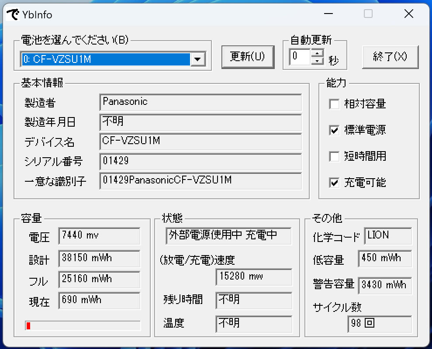The image size is (432, 349).
Task: Click the 更新(U) refresh button
Action: 248,57
